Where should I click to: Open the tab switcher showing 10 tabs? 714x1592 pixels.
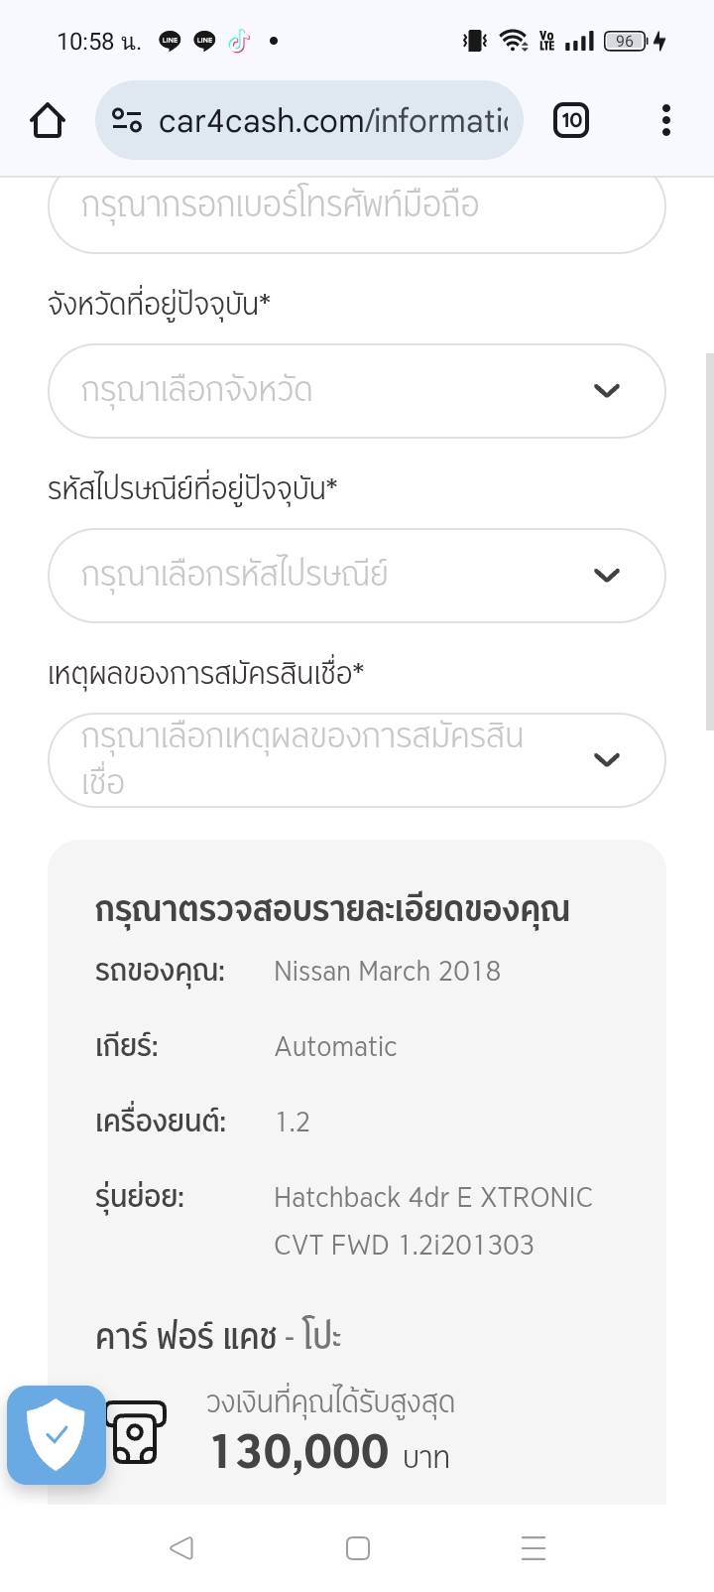(x=570, y=121)
